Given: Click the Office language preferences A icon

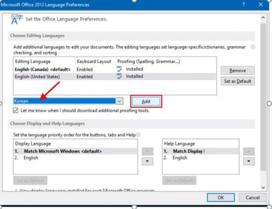Looking at the screenshot, I should click(17, 19).
